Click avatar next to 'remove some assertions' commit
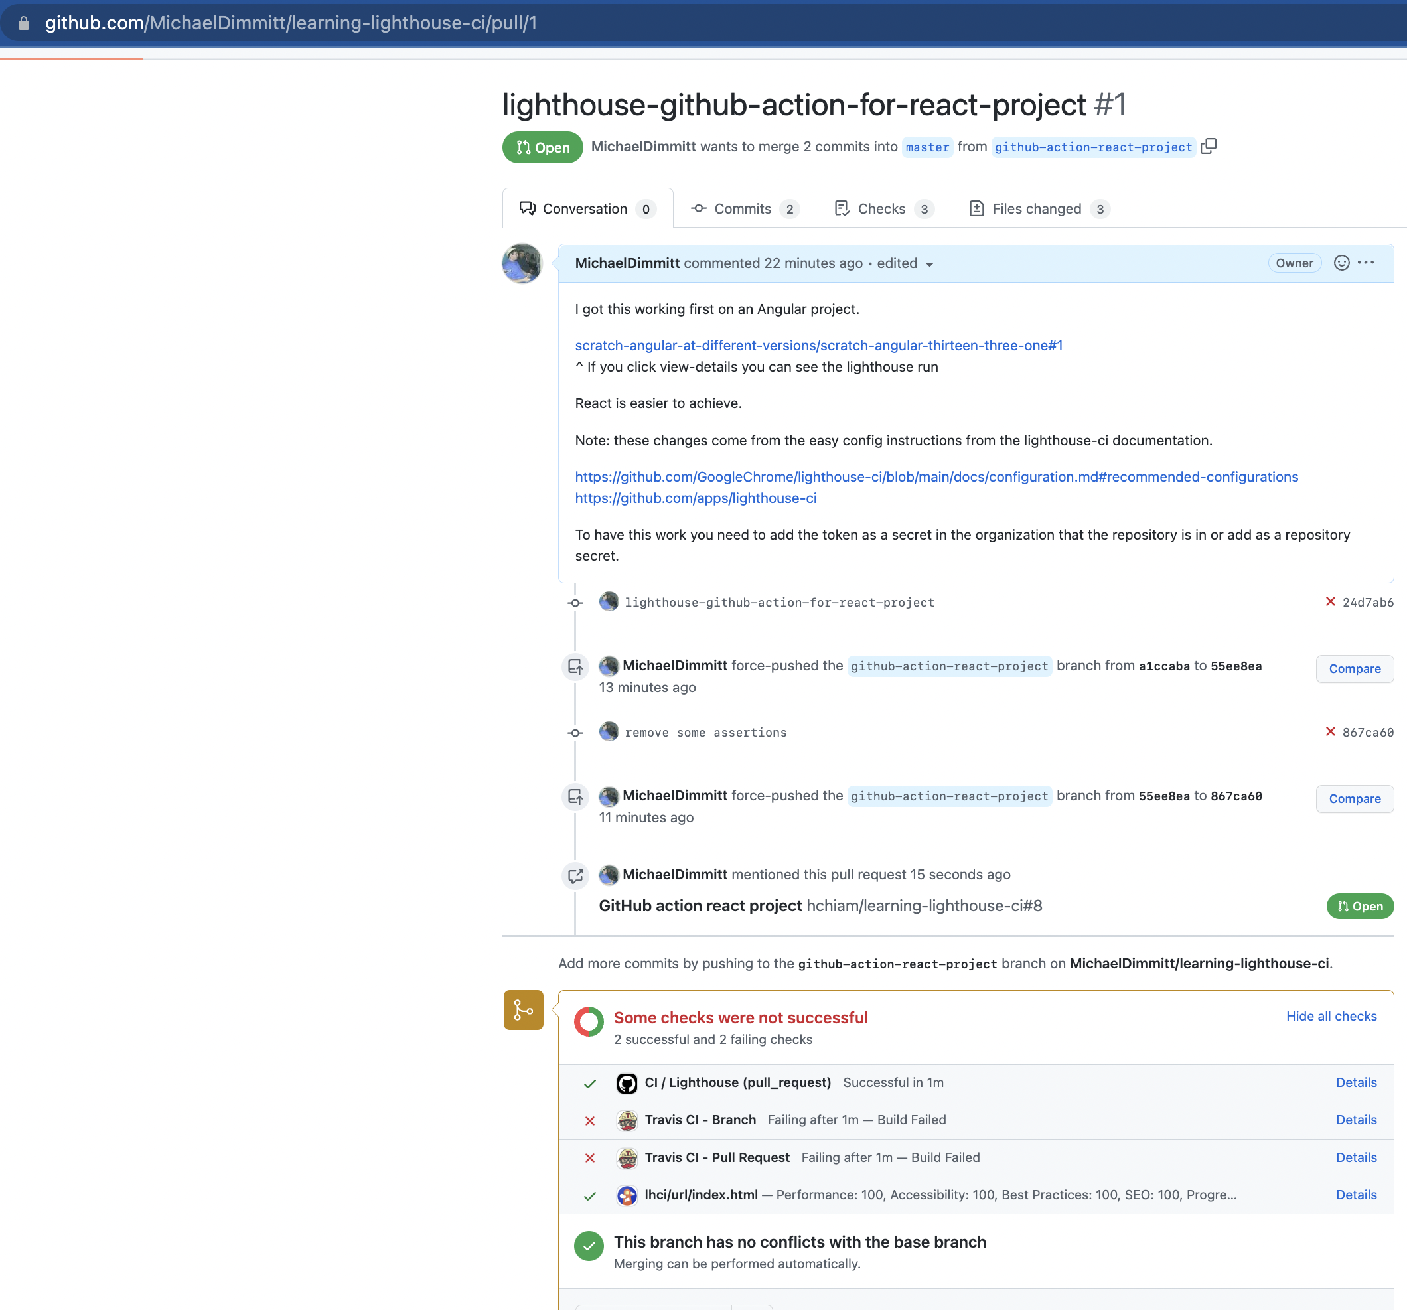Screen dimensions: 1407x1310 pyautogui.click(x=609, y=732)
